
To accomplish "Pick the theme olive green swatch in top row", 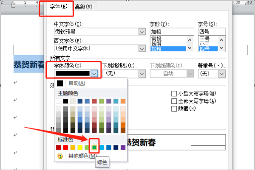I will coord(102,101).
